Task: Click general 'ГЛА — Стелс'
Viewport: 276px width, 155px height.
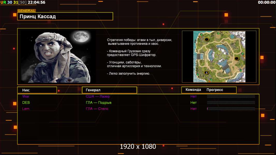Action: [x=97, y=109]
